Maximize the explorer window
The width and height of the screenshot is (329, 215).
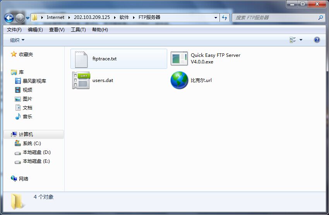coord(303,4)
